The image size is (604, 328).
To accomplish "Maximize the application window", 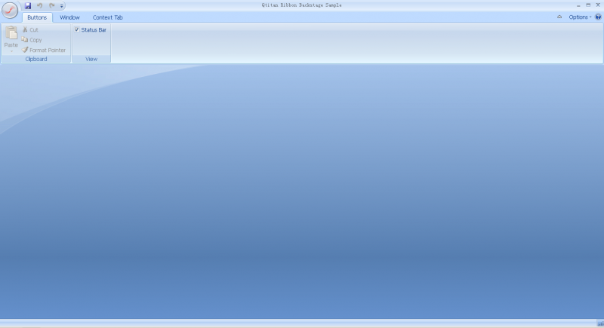I will (588, 5).
